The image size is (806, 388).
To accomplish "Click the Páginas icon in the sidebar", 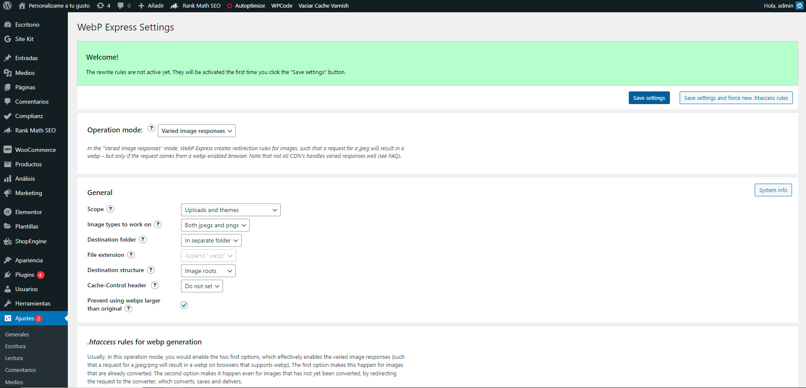I will [x=8, y=87].
